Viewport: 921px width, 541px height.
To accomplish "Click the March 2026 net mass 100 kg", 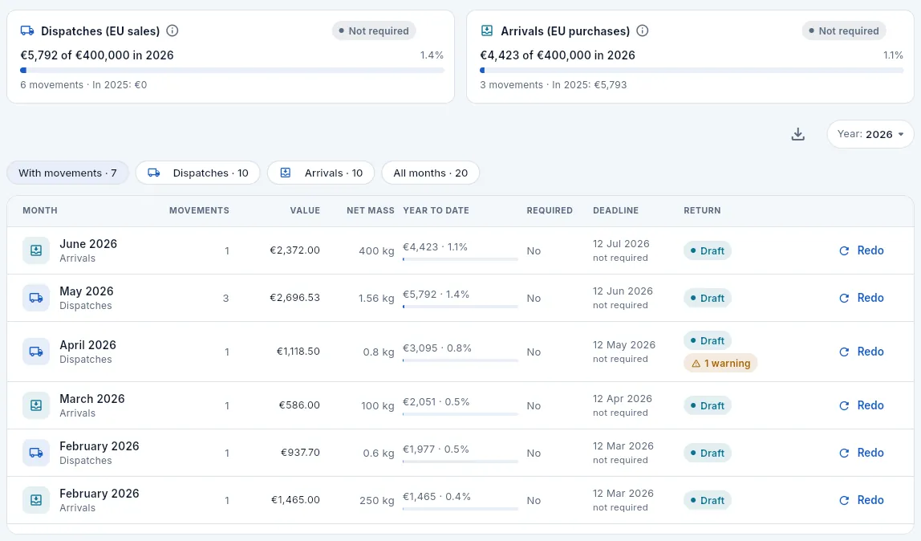I will pos(378,406).
